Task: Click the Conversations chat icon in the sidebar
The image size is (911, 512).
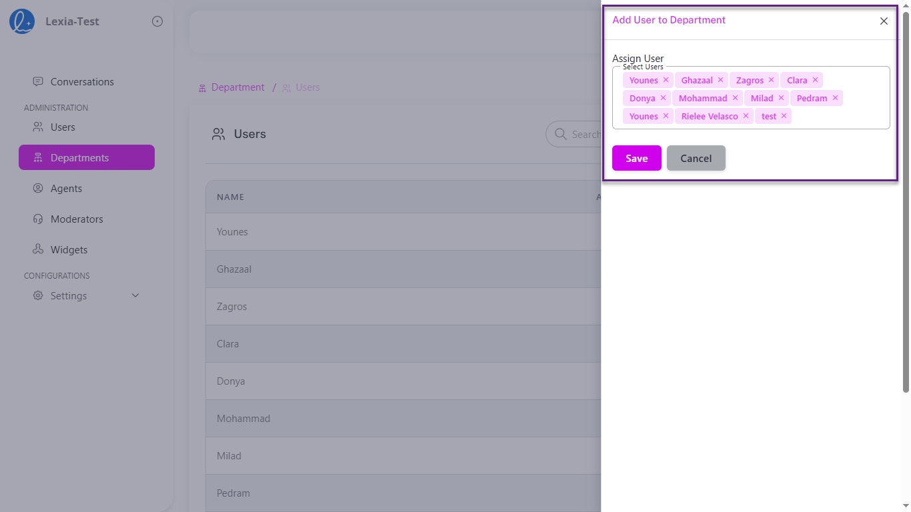Action: [37, 81]
